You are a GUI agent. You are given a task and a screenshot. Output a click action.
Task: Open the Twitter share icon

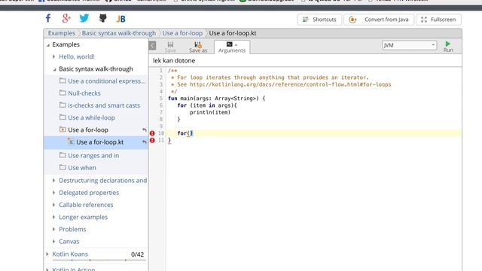point(84,18)
